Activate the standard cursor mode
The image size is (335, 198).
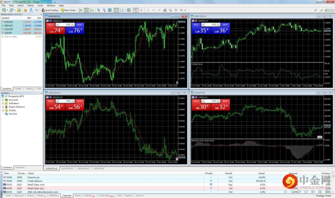(x=136, y=10)
